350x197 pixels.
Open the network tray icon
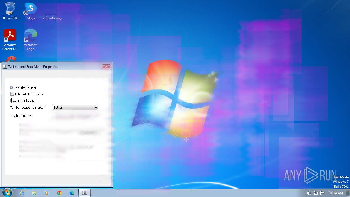click(316, 193)
